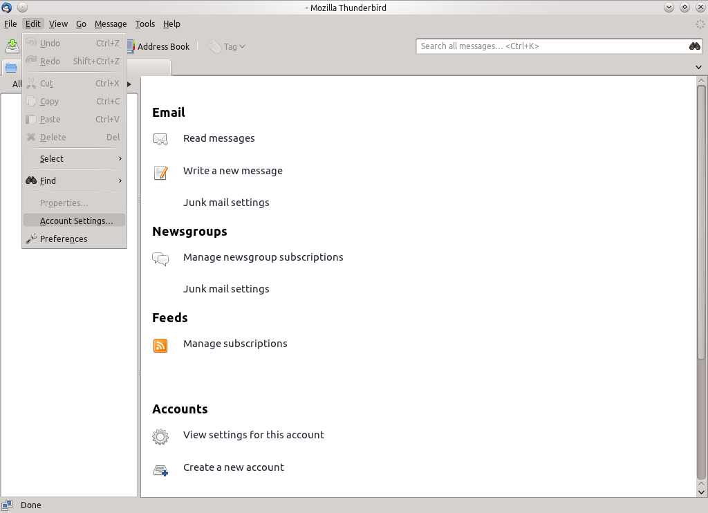
Task: Click Create a new account
Action: point(234,467)
